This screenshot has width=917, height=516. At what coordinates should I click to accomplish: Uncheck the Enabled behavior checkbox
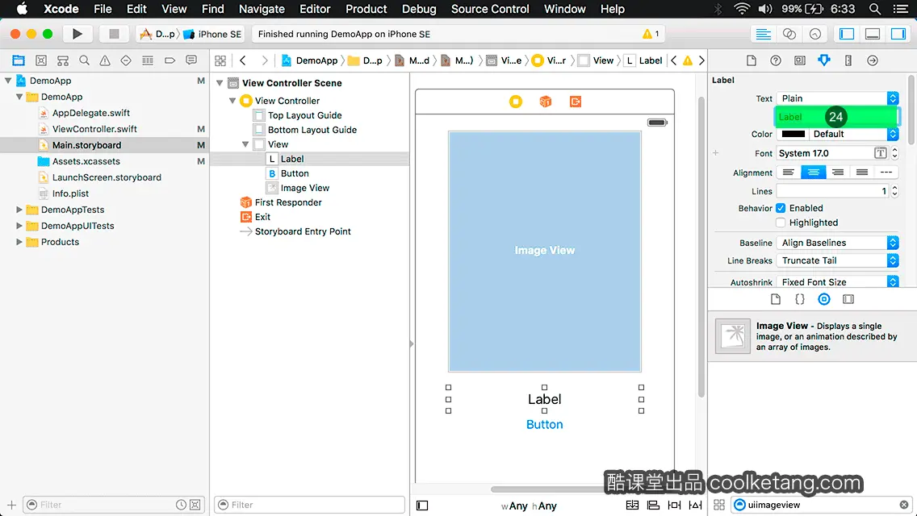781,208
